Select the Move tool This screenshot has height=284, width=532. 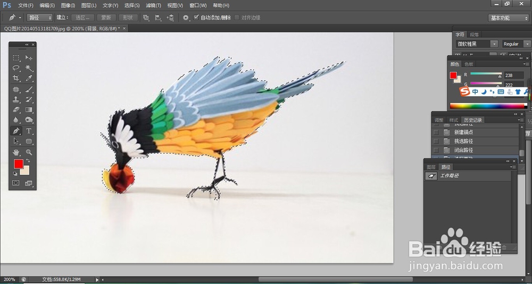[x=29, y=58]
